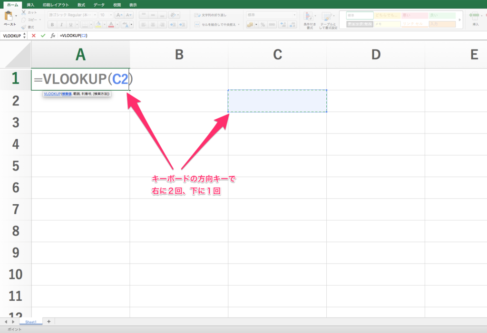Increase font size with the A▲ button
Screen dimensions: 487x333
pyautogui.click(x=119, y=15)
